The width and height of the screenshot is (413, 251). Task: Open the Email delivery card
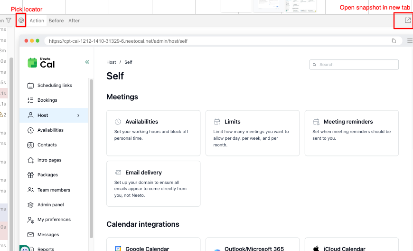[153, 183]
